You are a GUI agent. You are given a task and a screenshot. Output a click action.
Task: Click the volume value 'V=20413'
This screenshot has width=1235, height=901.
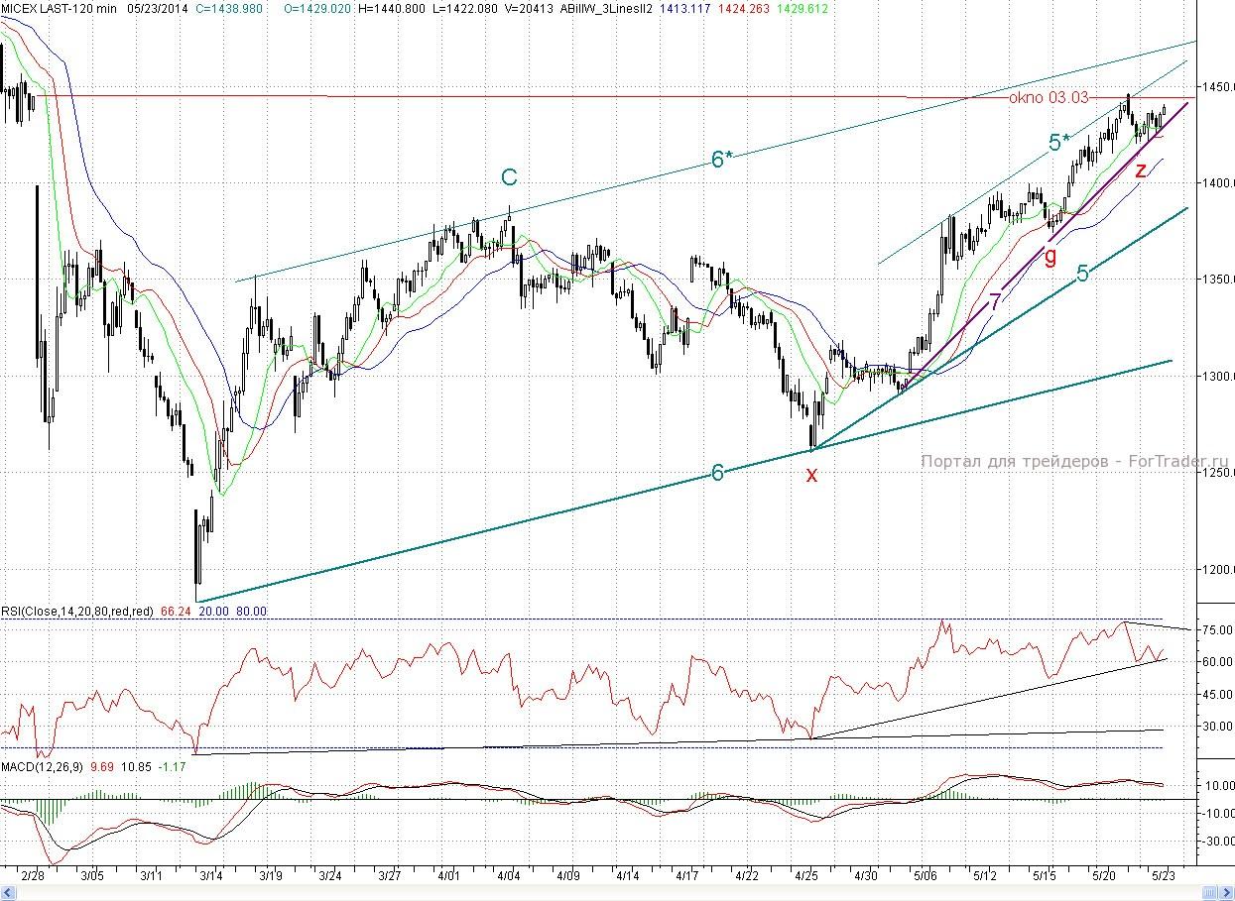[x=531, y=8]
